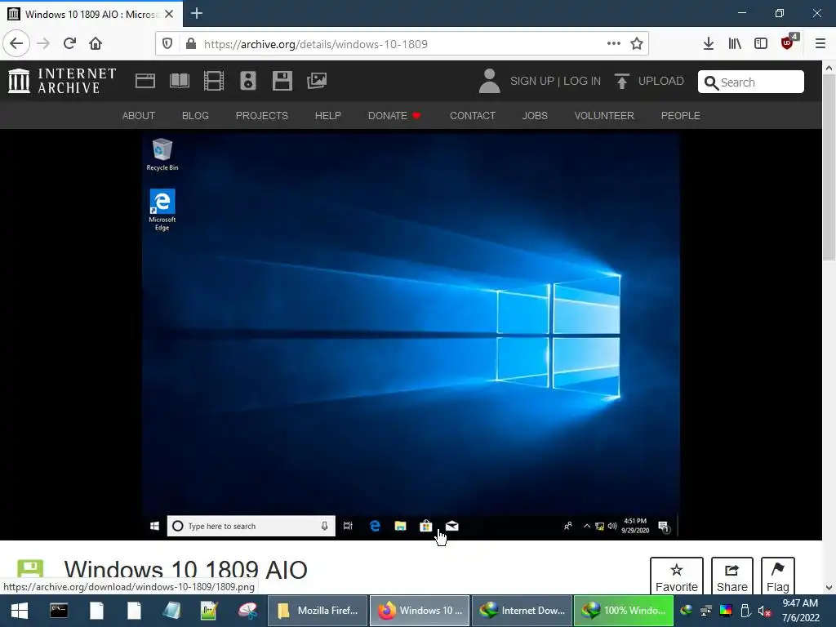Select the Windows 10 1809 AIO tab
Screen dimensions: 836x627
[x=91, y=14]
